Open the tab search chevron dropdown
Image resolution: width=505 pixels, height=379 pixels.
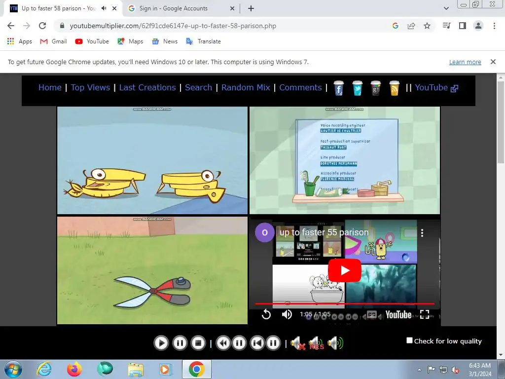(446, 8)
